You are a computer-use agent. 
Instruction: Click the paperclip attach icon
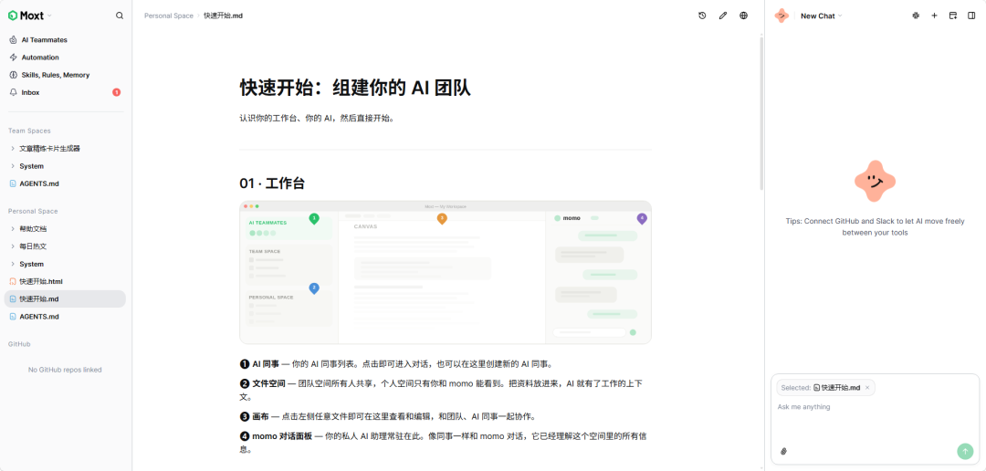(x=783, y=451)
